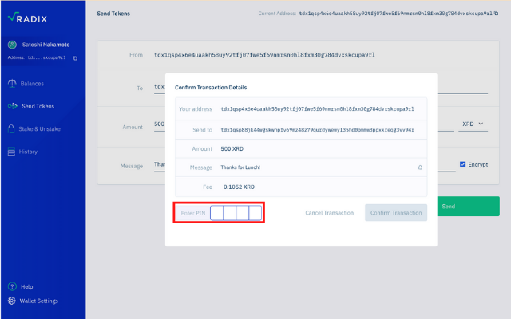
Task: Focus the second PIN digit box
Action: point(229,213)
